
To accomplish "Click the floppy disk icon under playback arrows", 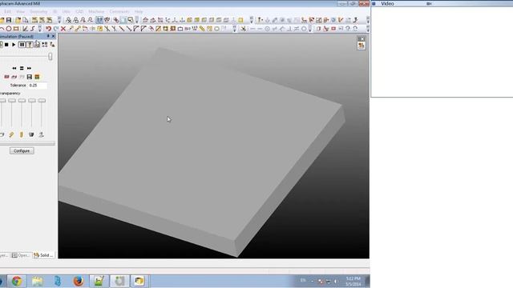I will click(x=30, y=77).
